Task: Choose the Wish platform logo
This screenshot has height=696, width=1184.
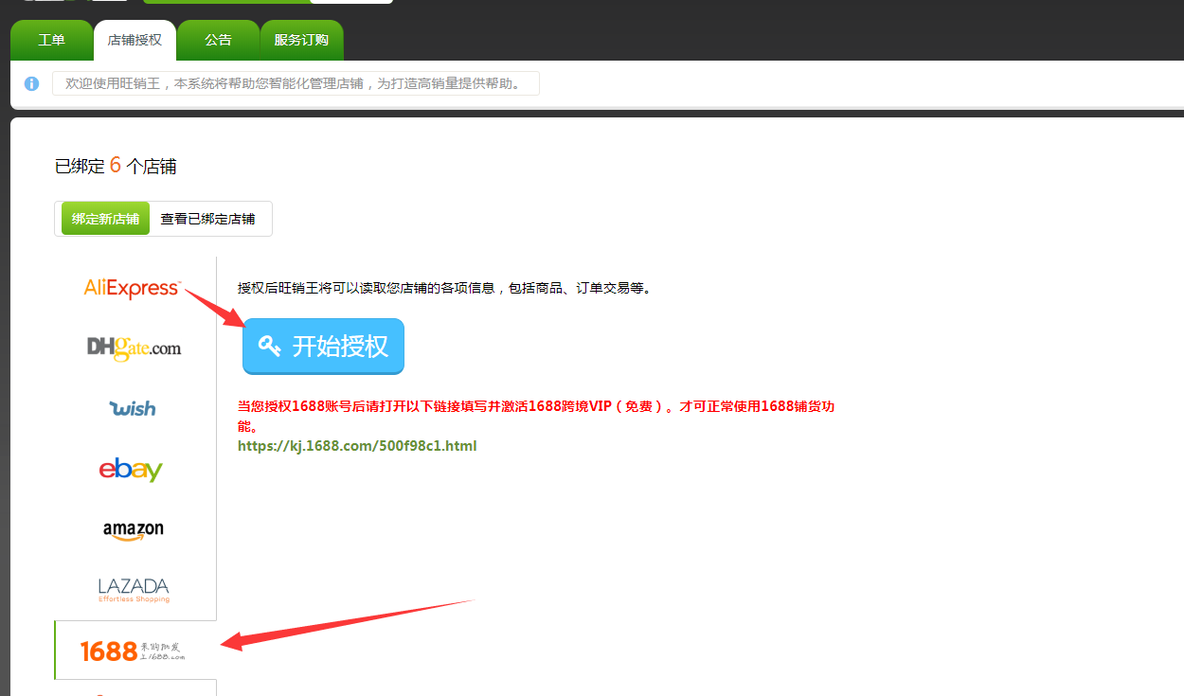Action: tap(133, 408)
